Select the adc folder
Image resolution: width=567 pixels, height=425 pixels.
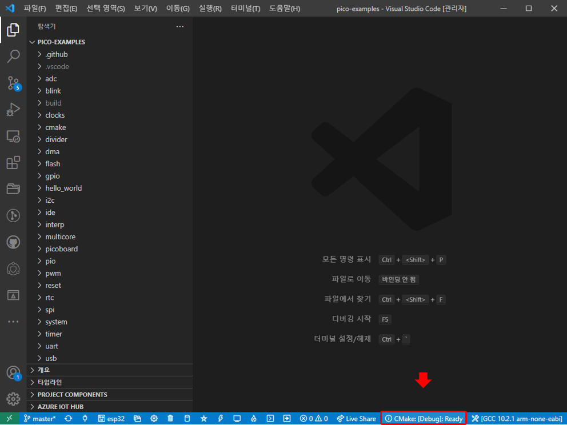(x=110, y=78)
